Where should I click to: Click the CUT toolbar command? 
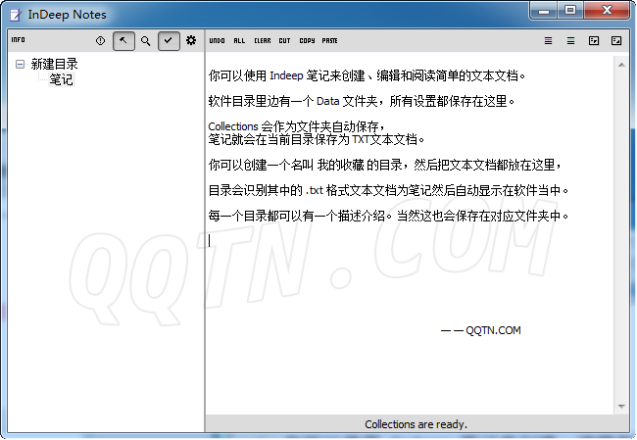pyautogui.click(x=284, y=41)
